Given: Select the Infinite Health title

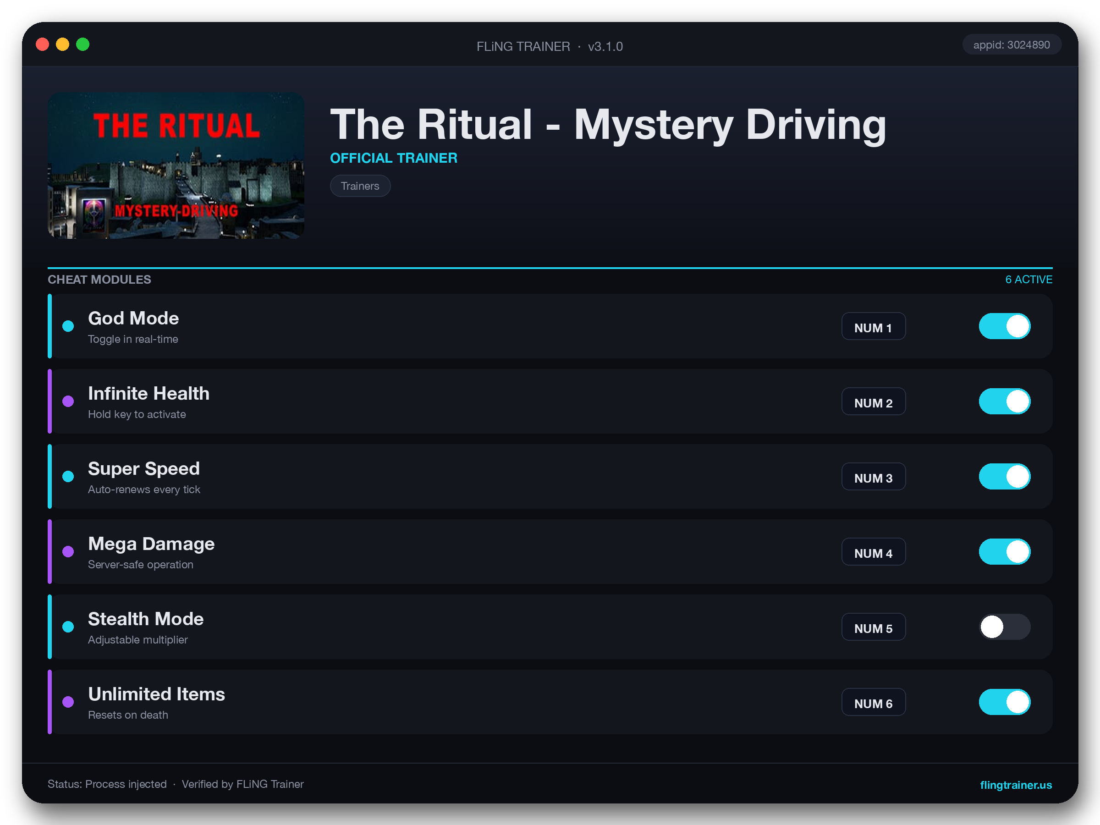Looking at the screenshot, I should [x=148, y=393].
